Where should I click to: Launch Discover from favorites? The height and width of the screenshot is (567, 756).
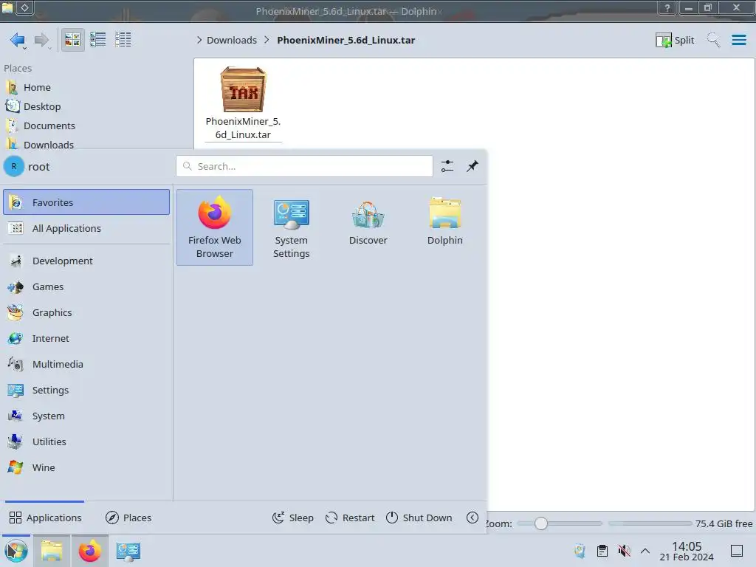point(368,227)
